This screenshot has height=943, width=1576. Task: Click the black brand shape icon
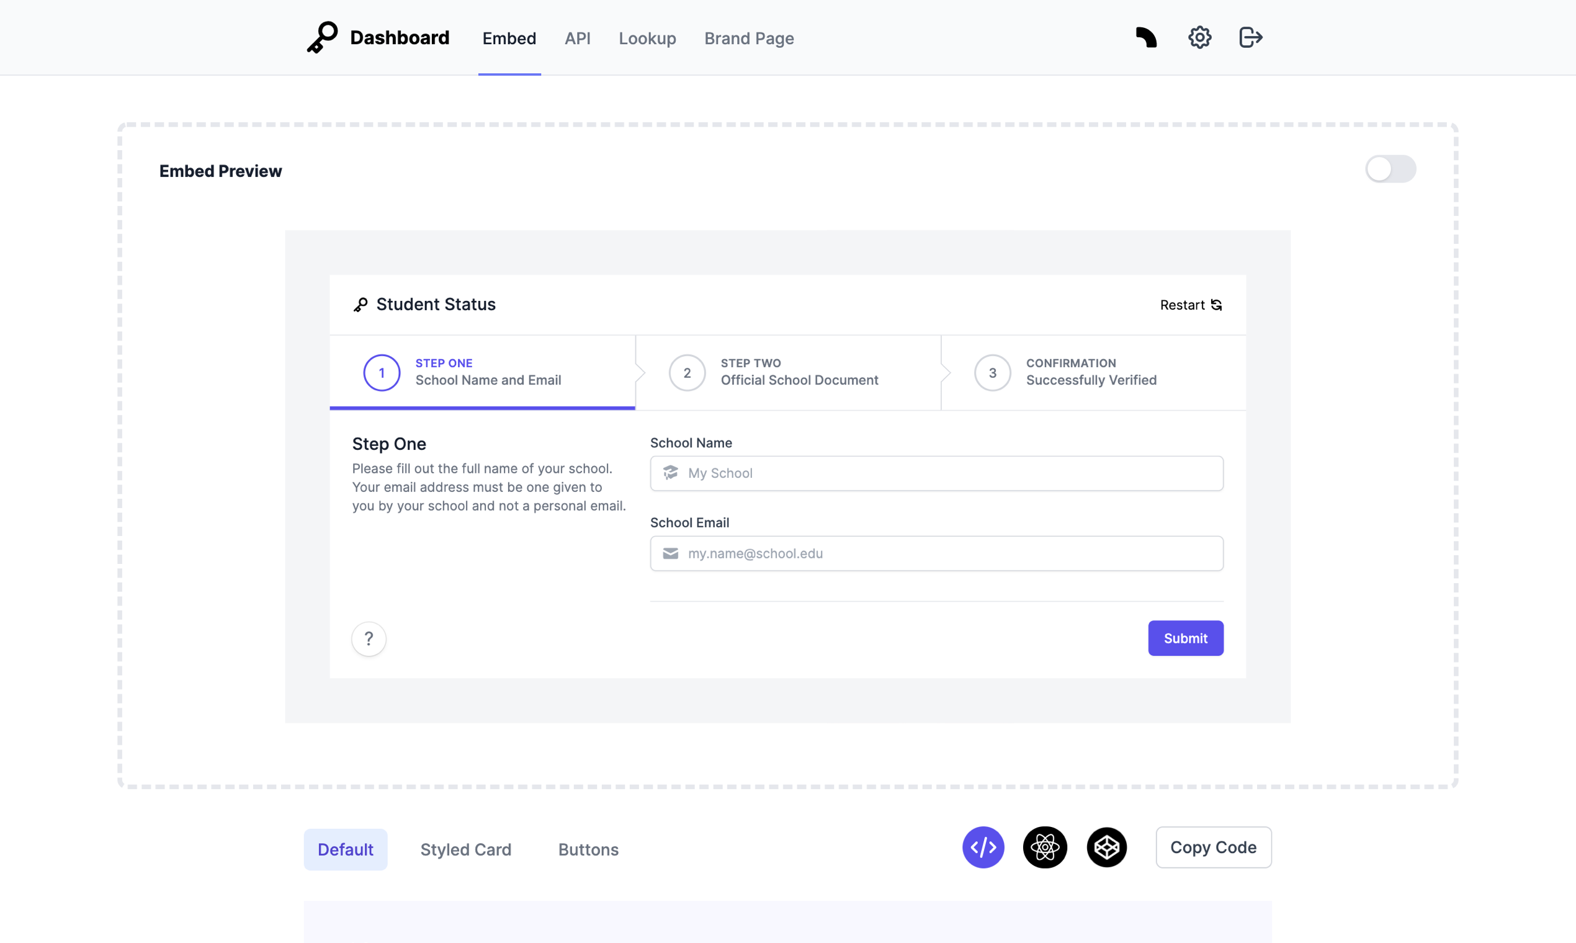[1147, 37]
